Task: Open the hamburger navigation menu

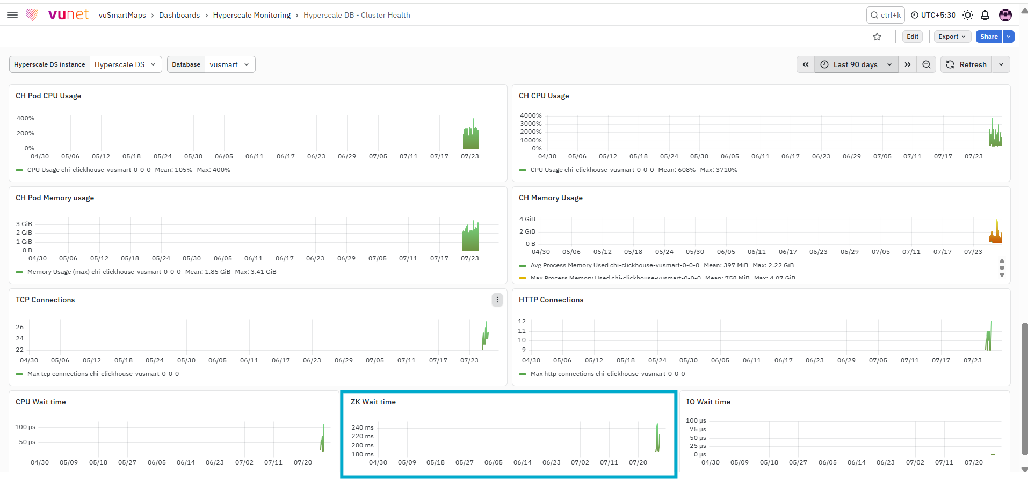Action: click(12, 15)
